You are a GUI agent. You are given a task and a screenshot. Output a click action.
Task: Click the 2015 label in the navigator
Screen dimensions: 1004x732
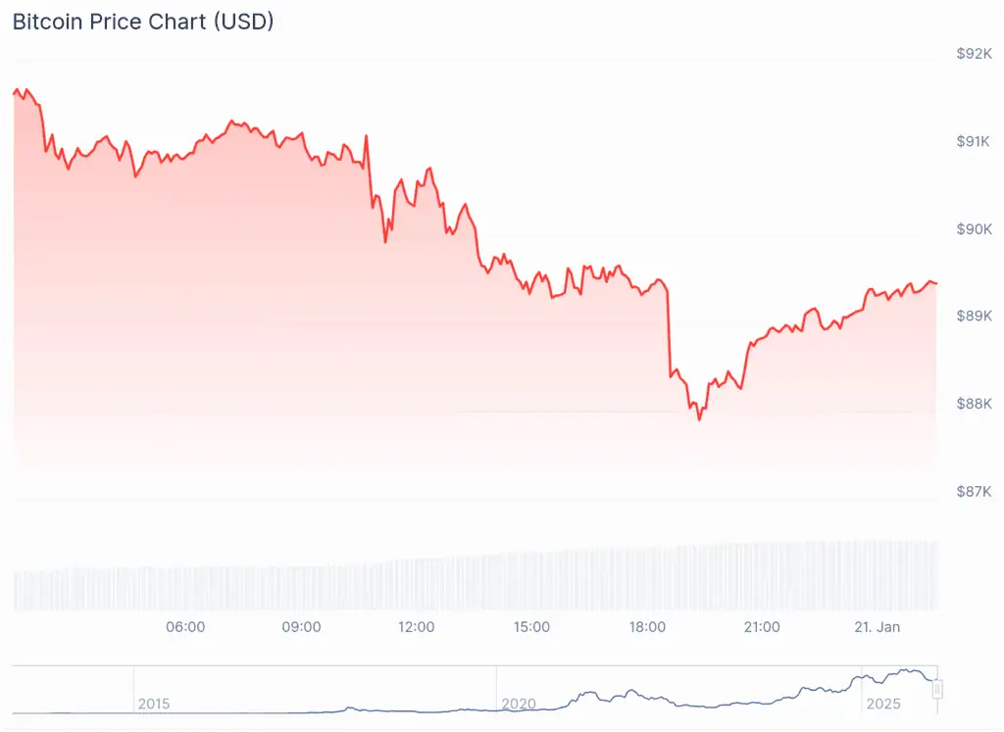pyautogui.click(x=154, y=704)
